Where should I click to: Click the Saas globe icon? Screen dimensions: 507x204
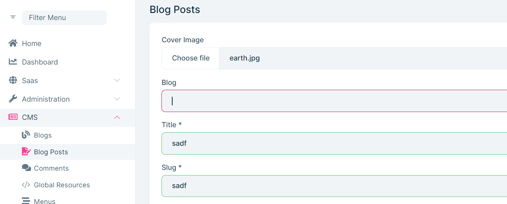pos(13,80)
